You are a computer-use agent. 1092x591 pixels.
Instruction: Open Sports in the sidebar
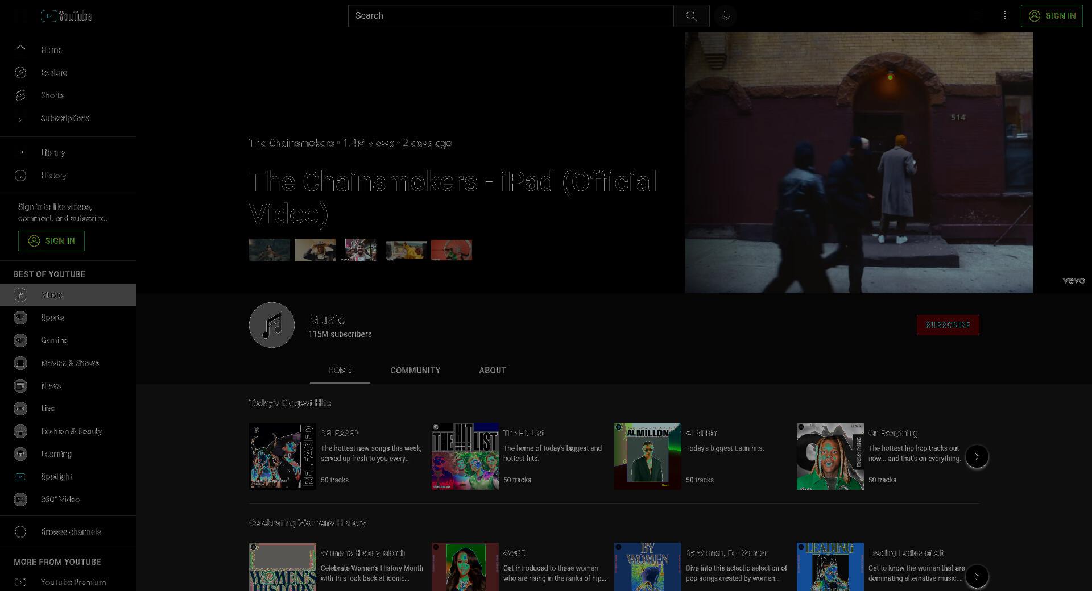click(x=68, y=318)
